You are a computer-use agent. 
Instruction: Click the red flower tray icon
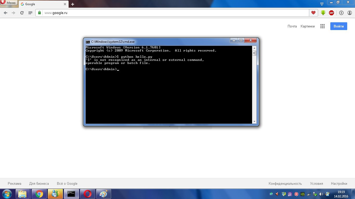296,194
